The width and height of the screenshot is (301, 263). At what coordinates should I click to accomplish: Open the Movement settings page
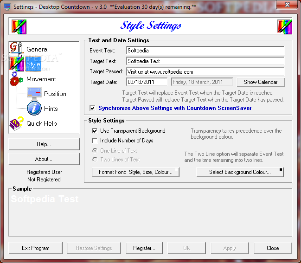41,79
